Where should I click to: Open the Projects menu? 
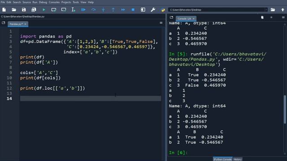click(x=66, y=2)
